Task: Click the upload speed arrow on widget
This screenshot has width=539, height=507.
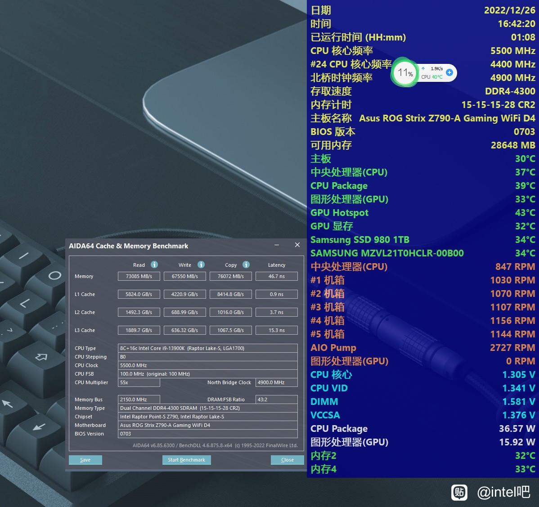Action: [423, 68]
